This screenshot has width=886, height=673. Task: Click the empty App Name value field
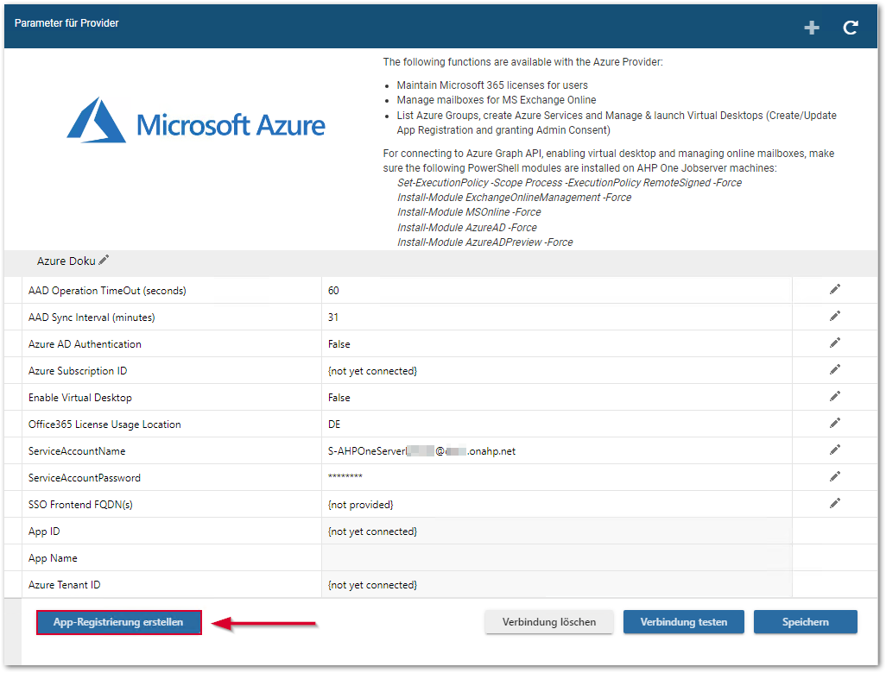(x=557, y=558)
